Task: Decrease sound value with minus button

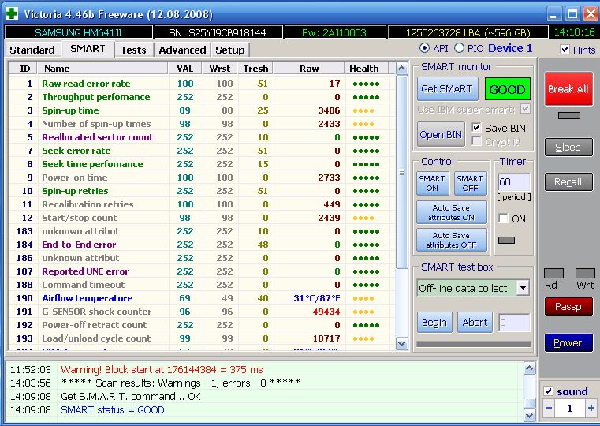Action: [549, 409]
